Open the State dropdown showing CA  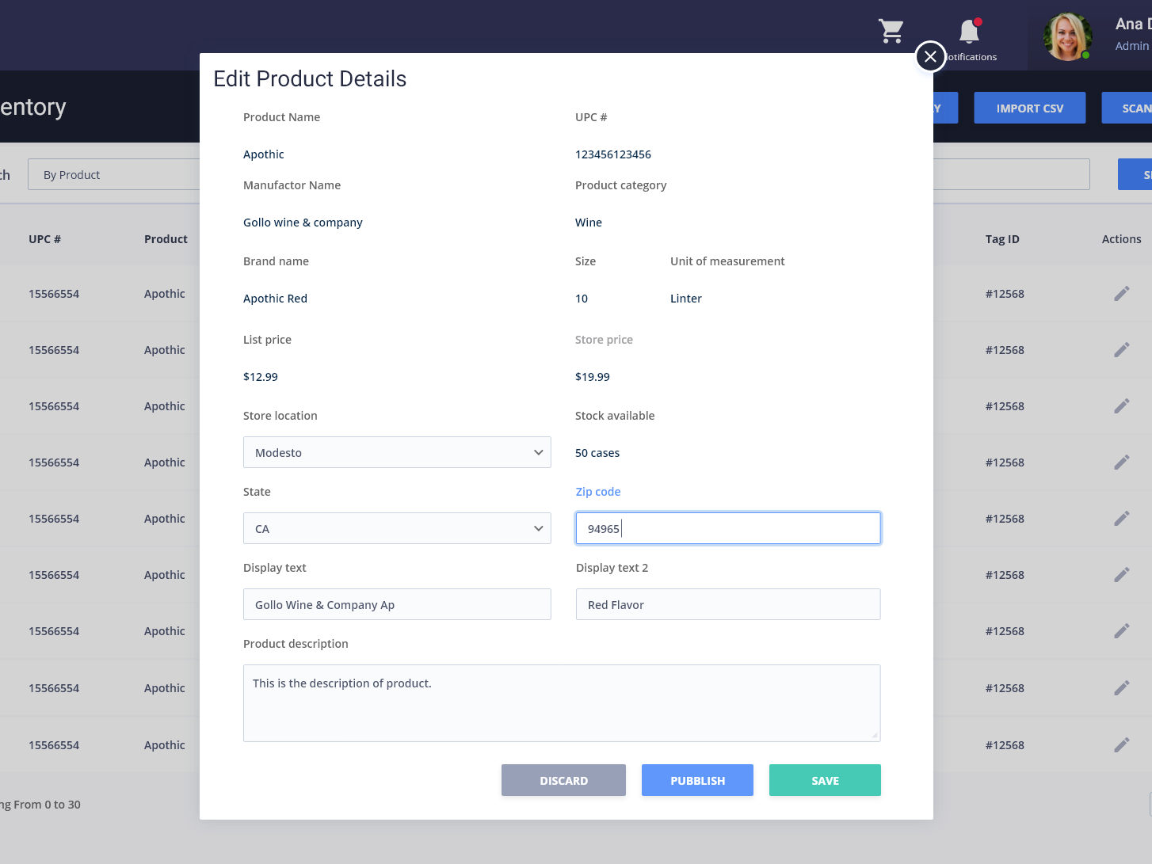(x=397, y=528)
